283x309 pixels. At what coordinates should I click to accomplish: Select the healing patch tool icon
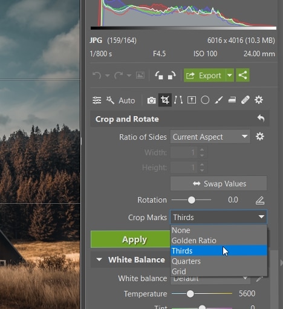click(246, 100)
